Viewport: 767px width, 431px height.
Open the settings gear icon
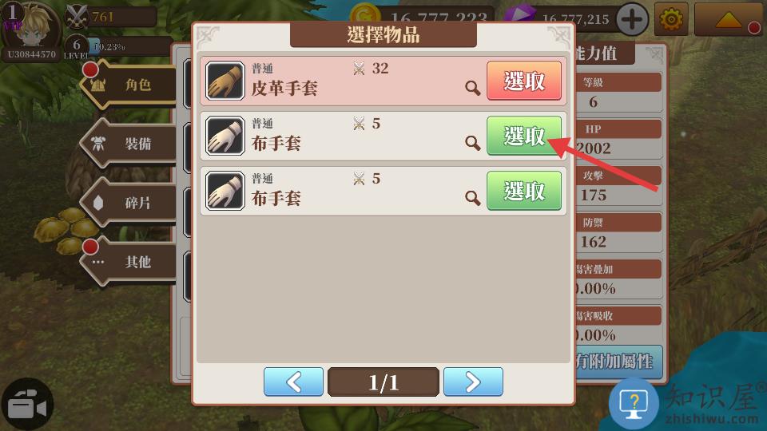pyautogui.click(x=671, y=19)
